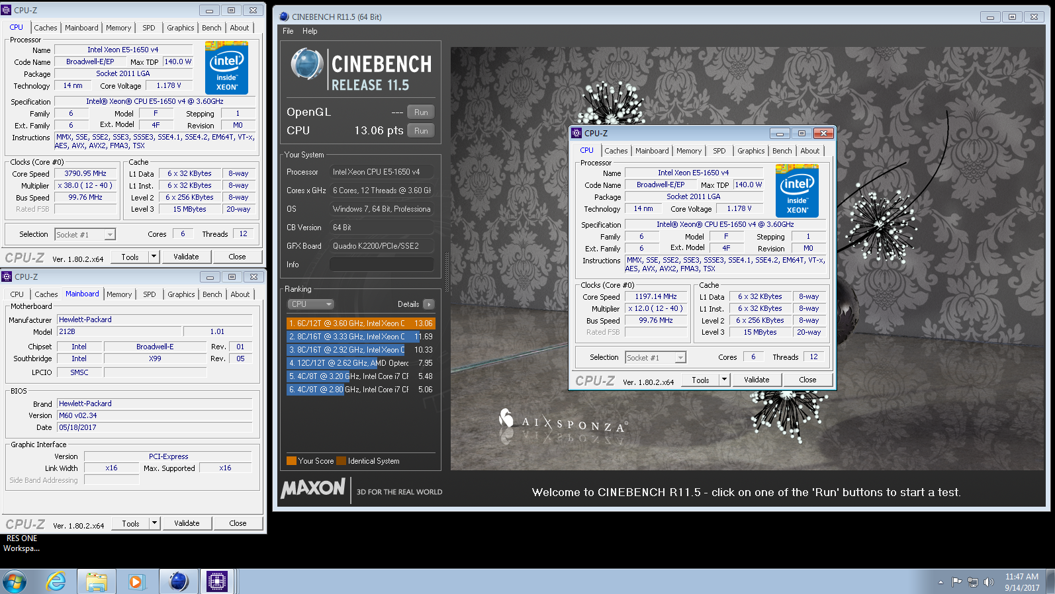Click Close button in Mainboard CPU-Z window
Image resolution: width=1055 pixels, height=594 pixels.
point(238,523)
